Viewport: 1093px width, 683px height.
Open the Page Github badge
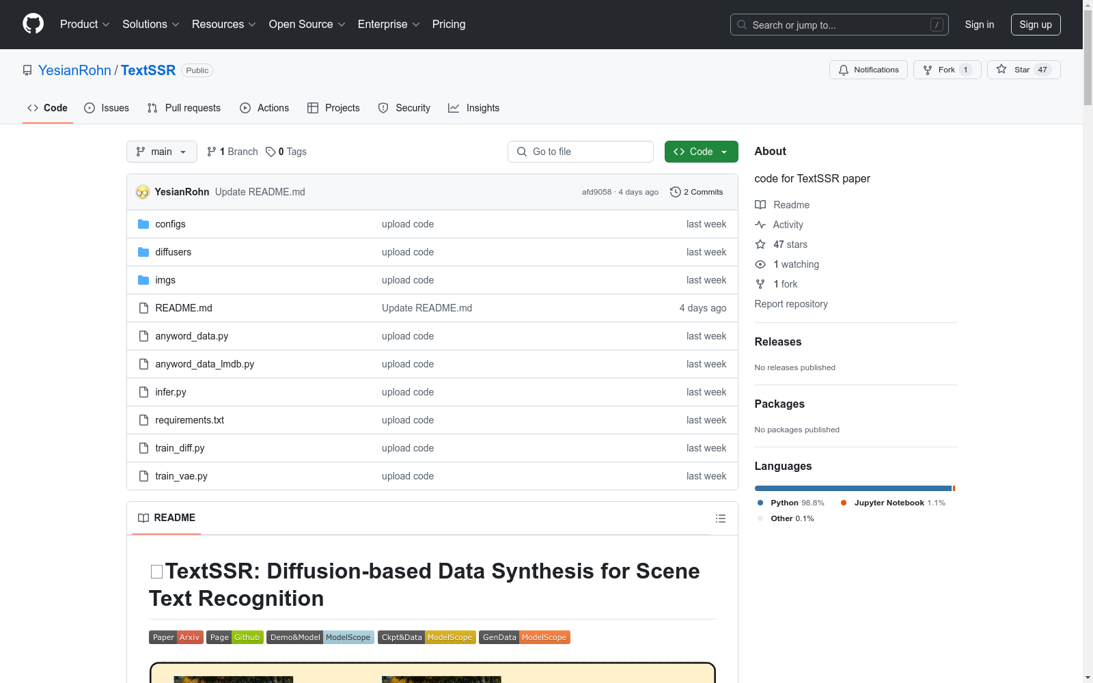point(235,637)
